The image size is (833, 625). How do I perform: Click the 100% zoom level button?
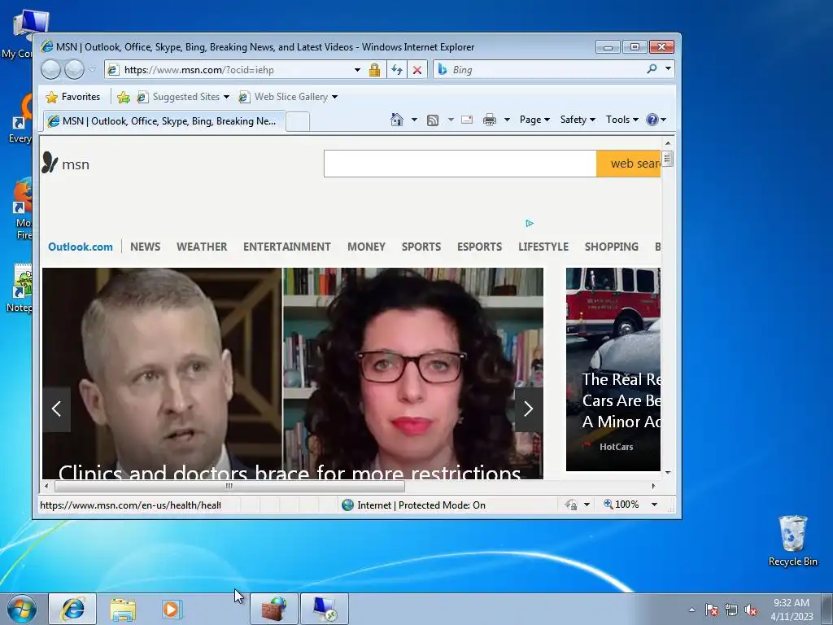coord(621,505)
